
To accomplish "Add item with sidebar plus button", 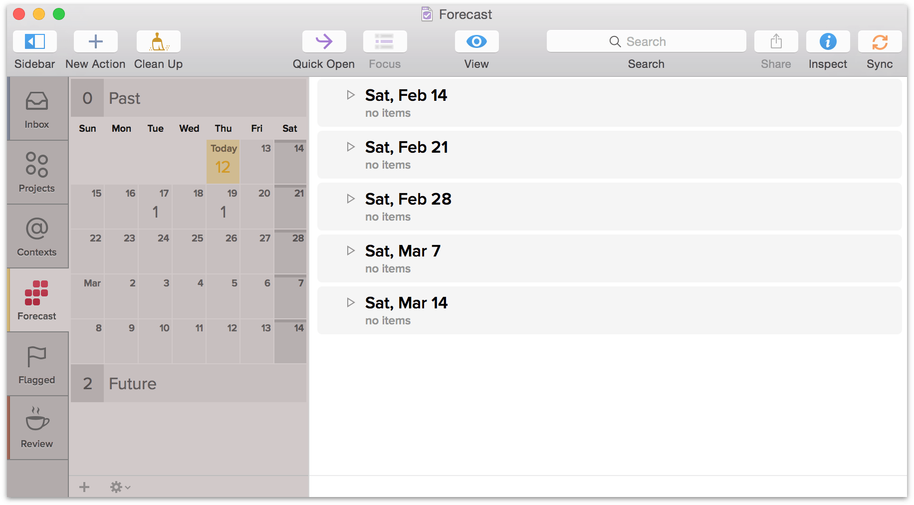I will [84, 487].
